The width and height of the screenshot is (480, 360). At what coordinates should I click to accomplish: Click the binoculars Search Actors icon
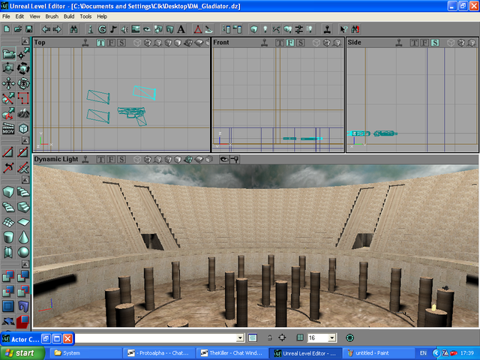[73, 29]
